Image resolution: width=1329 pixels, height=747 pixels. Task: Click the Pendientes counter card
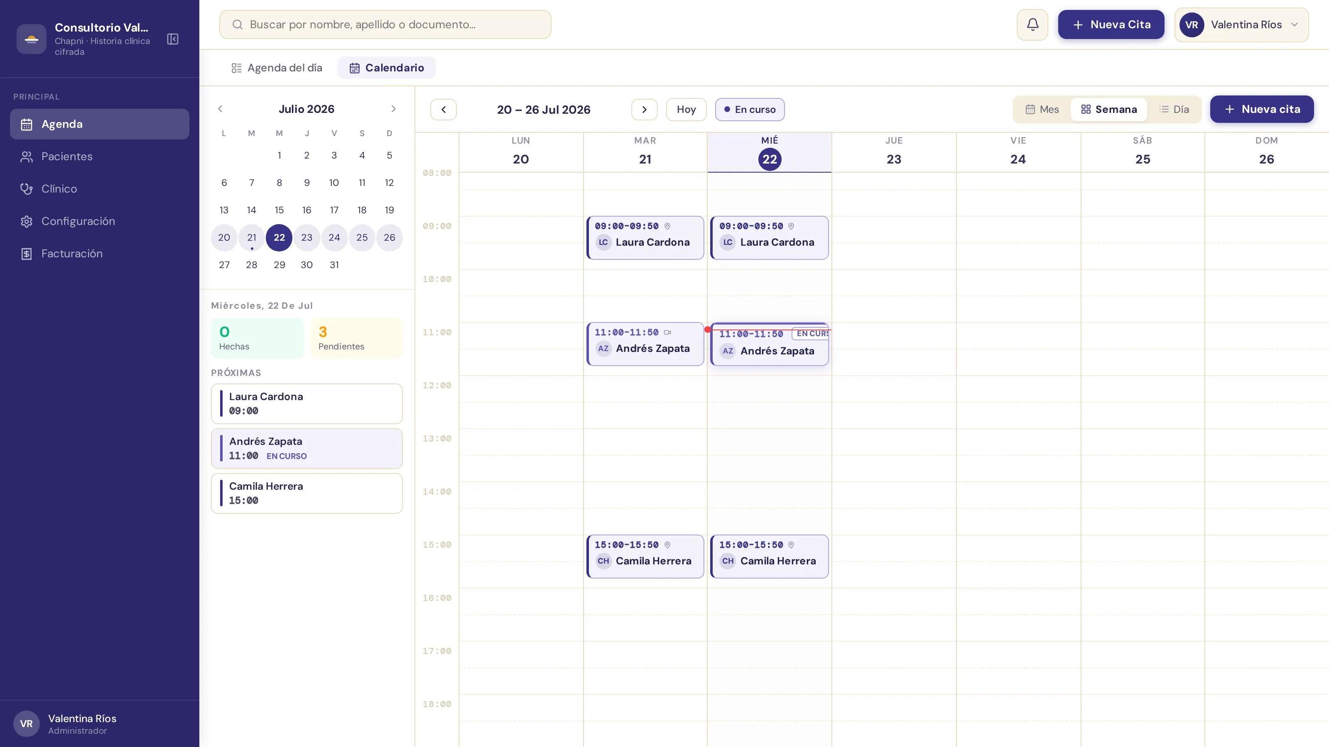pos(356,338)
